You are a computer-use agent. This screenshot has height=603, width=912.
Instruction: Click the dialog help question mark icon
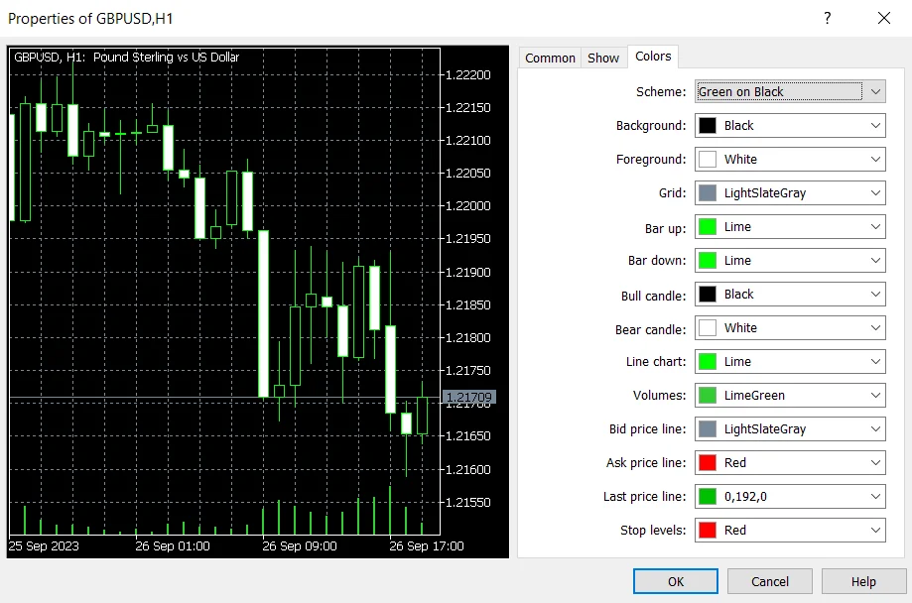coord(827,18)
